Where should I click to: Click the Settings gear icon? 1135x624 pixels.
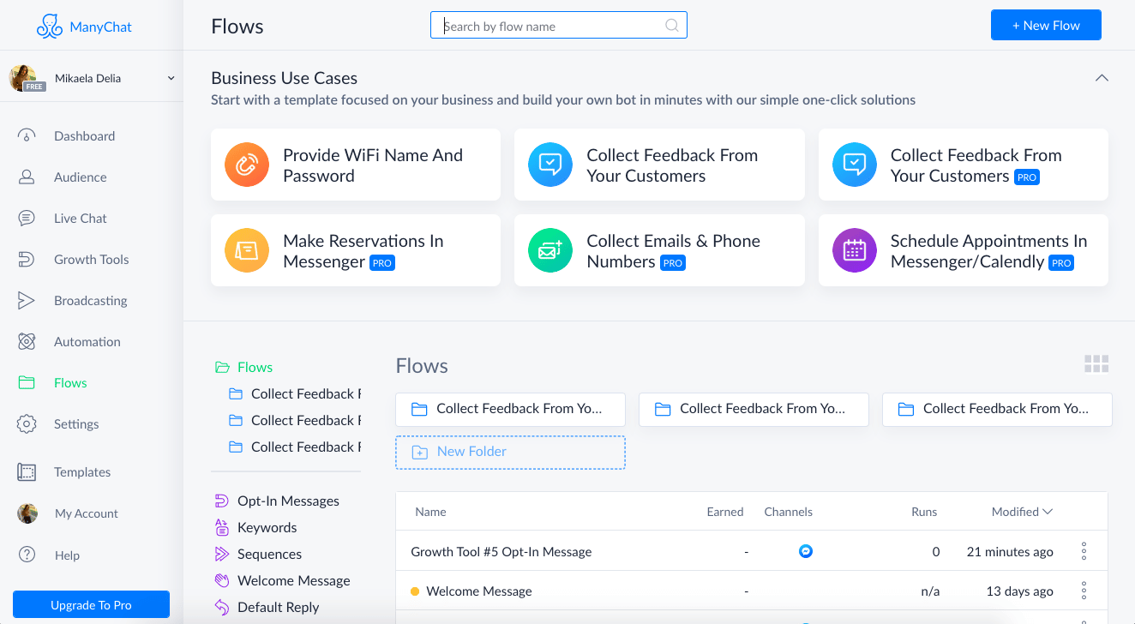[x=27, y=423]
